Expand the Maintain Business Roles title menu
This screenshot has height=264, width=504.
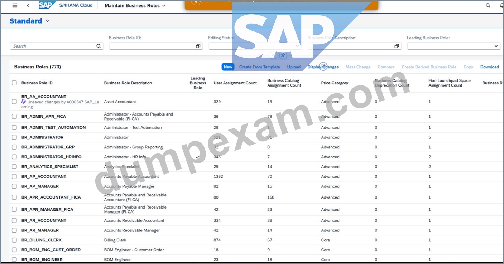164,6
